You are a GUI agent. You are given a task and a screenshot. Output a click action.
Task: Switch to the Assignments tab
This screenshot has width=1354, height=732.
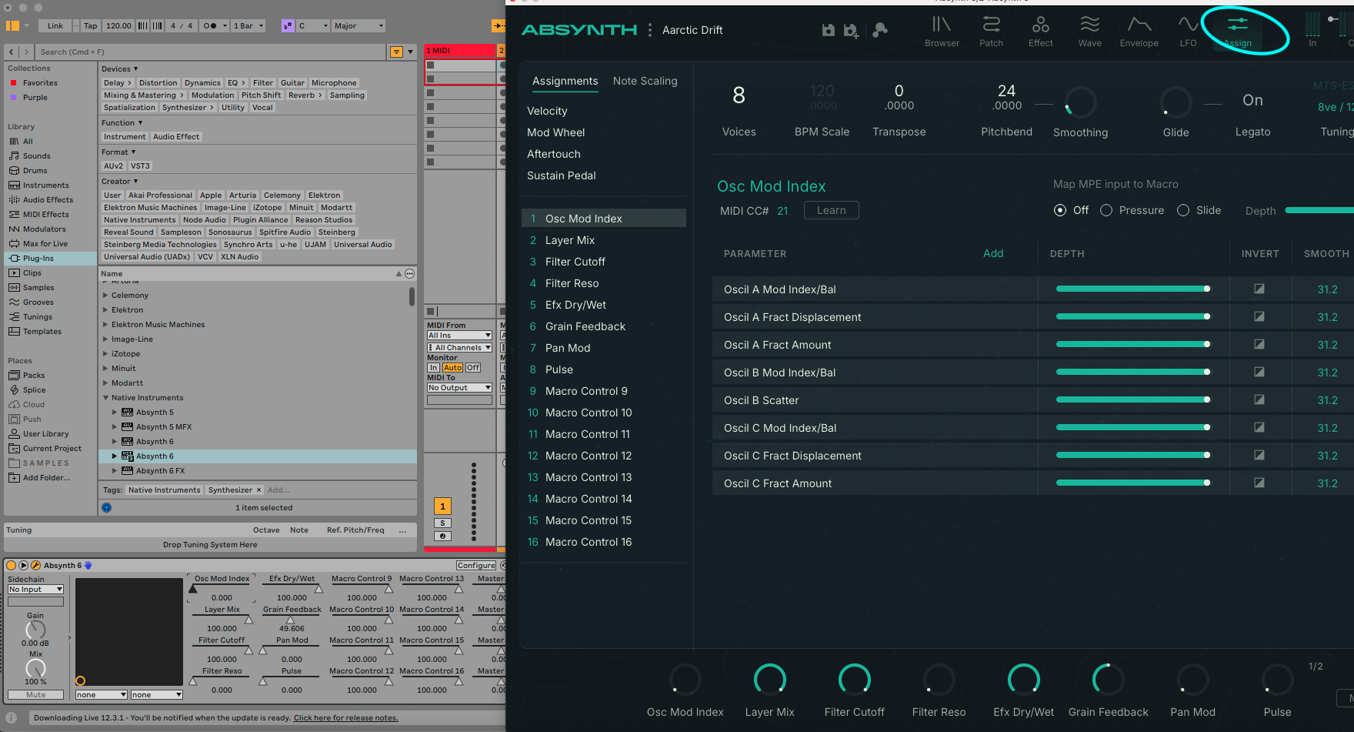[565, 81]
